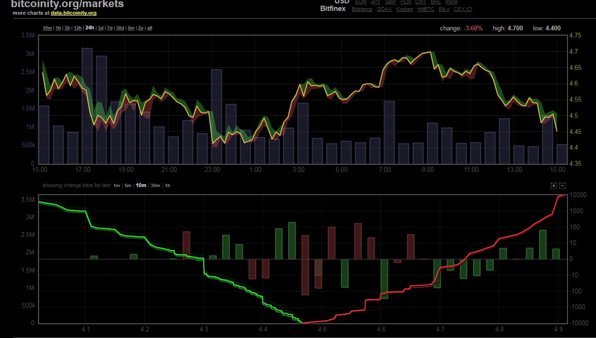
Task: Select the 10m time range
Action: coord(47,28)
